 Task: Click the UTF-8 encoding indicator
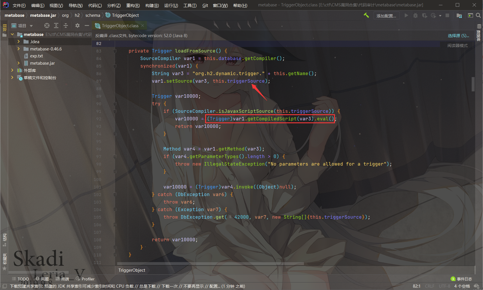tap(444, 286)
